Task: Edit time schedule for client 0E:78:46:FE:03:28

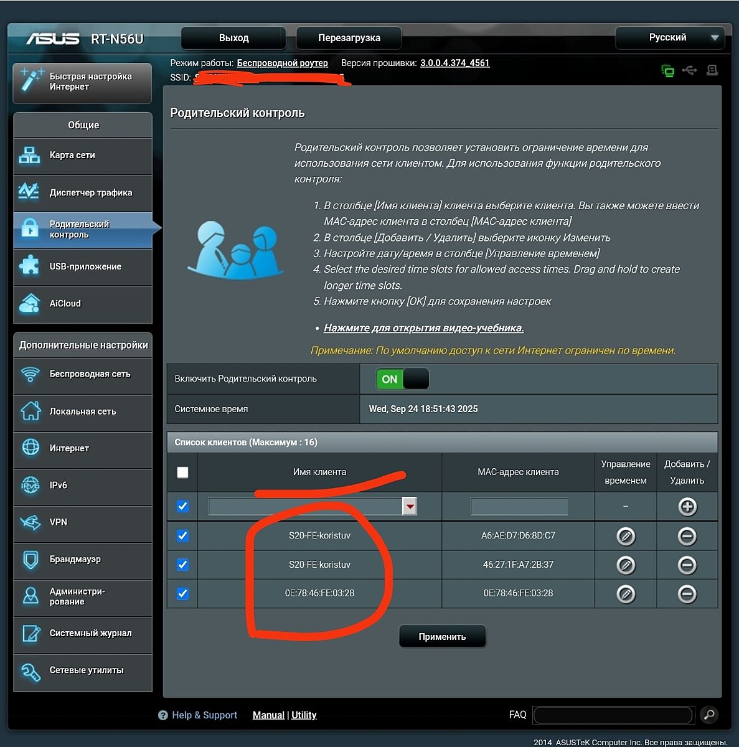Action: 625,594
